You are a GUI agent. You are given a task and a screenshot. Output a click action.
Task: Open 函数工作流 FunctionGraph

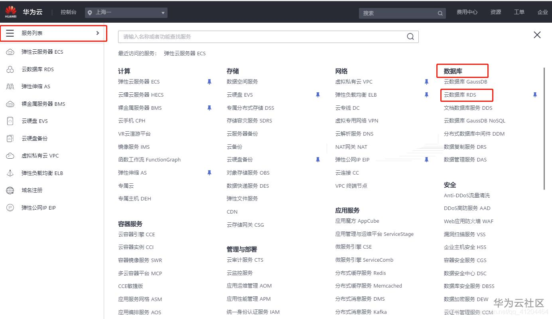click(150, 159)
